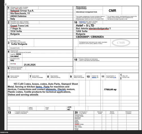Image resolution: width=142 pixels, height=134 pixels.
Task: Click Italy in place of taking over
Action: (12, 60)
